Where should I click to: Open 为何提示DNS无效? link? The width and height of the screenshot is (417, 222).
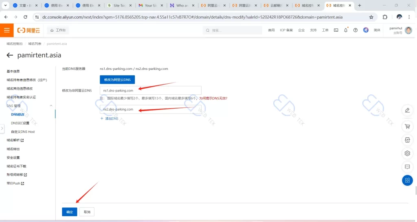[213, 98]
